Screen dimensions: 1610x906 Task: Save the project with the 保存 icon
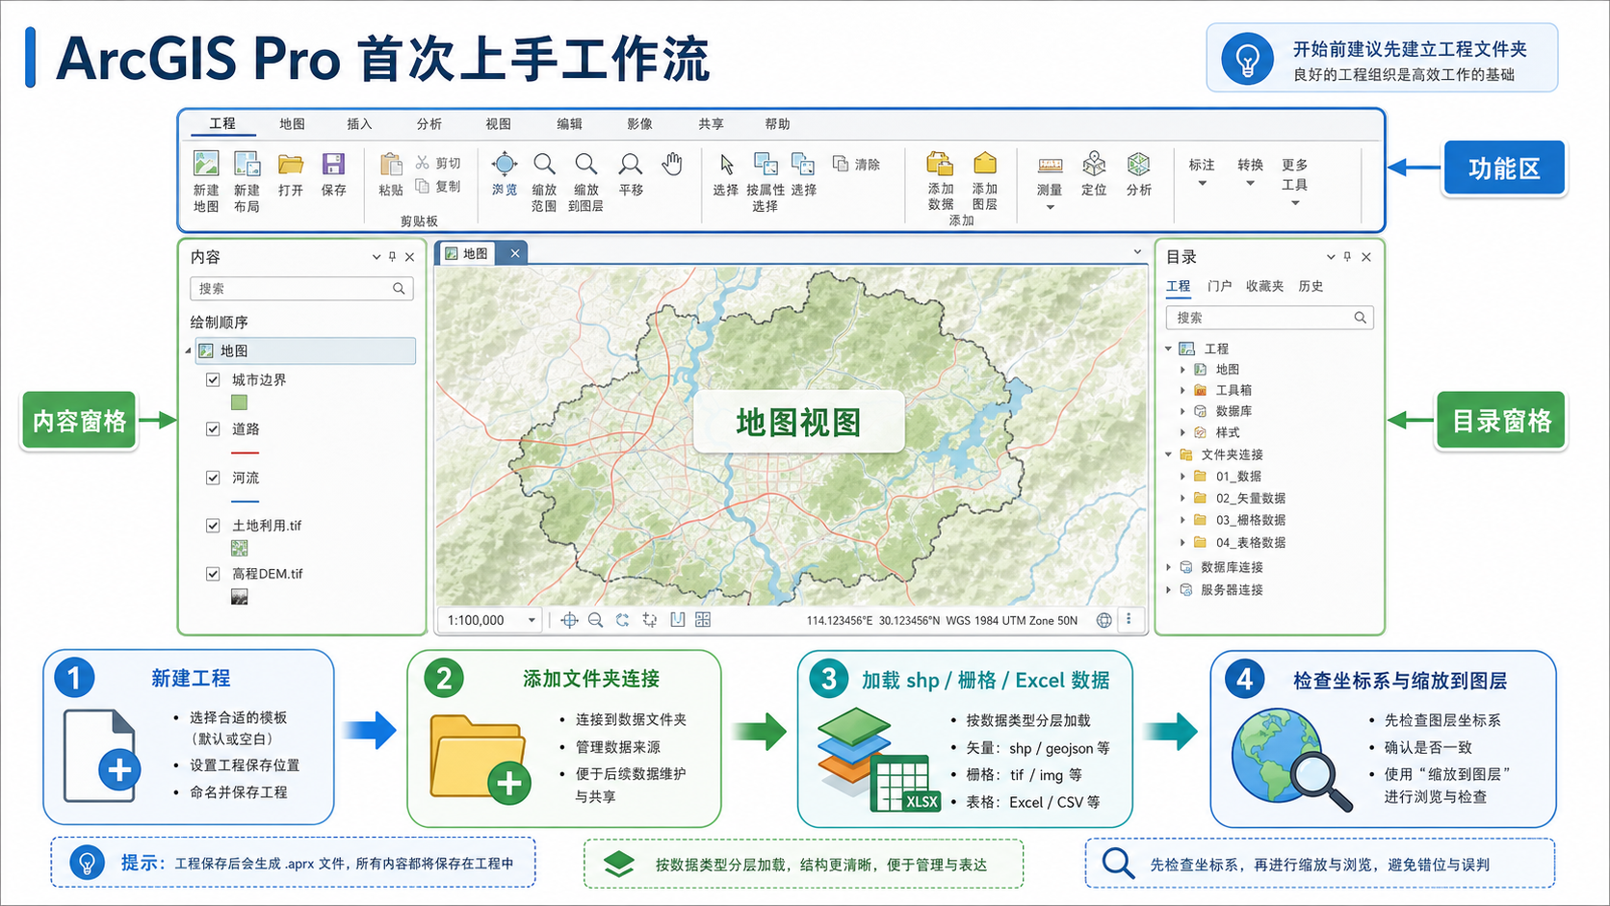(x=333, y=164)
